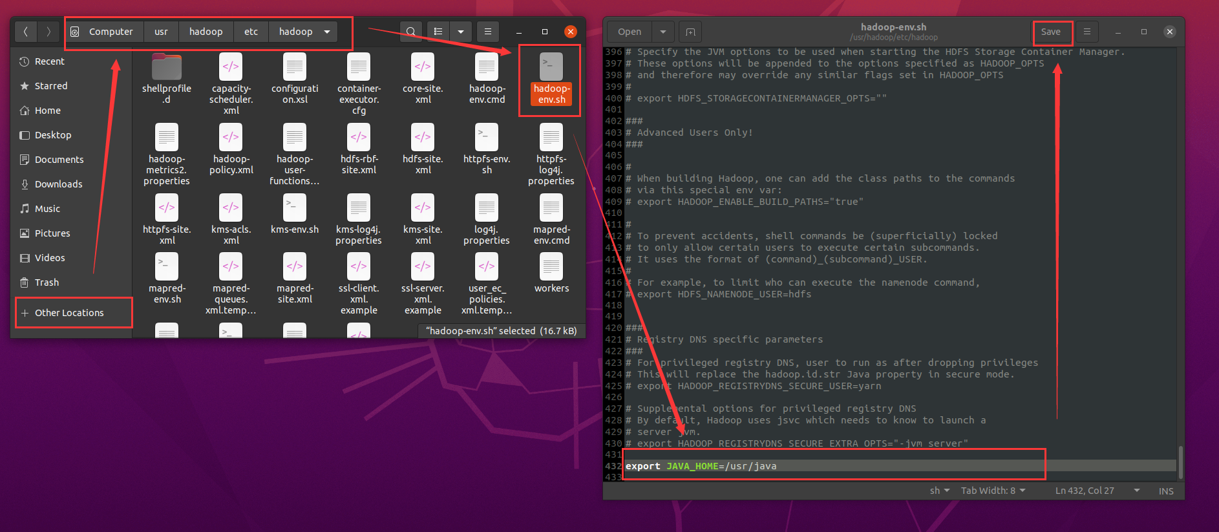This screenshot has width=1219, height=532.
Task: Save the hadoop-env.sh file
Action: pos(1051,32)
